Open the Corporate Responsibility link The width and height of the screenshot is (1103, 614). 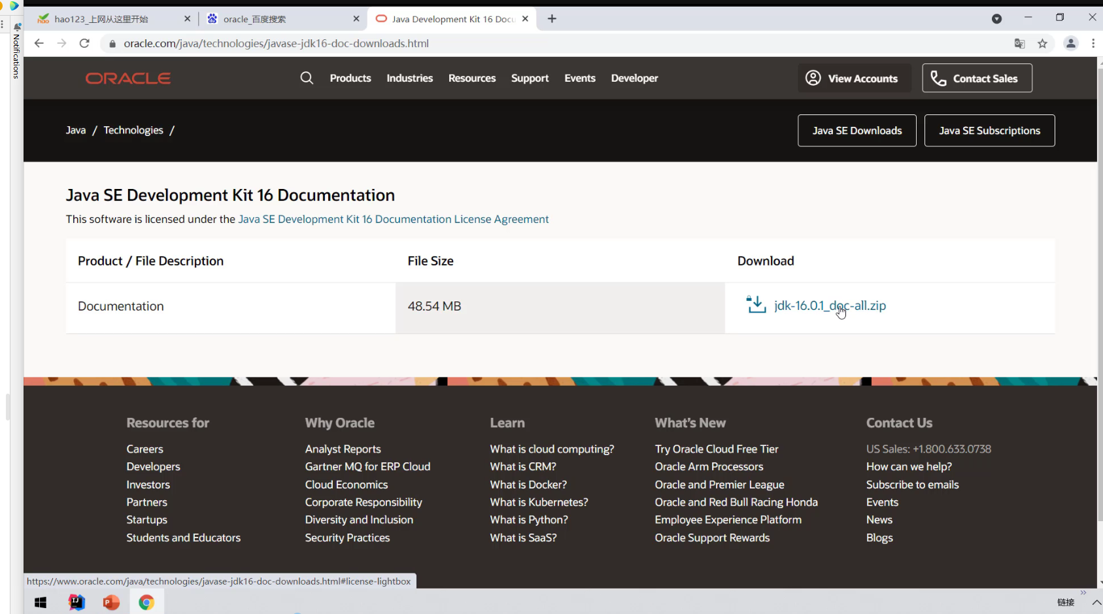click(x=364, y=502)
